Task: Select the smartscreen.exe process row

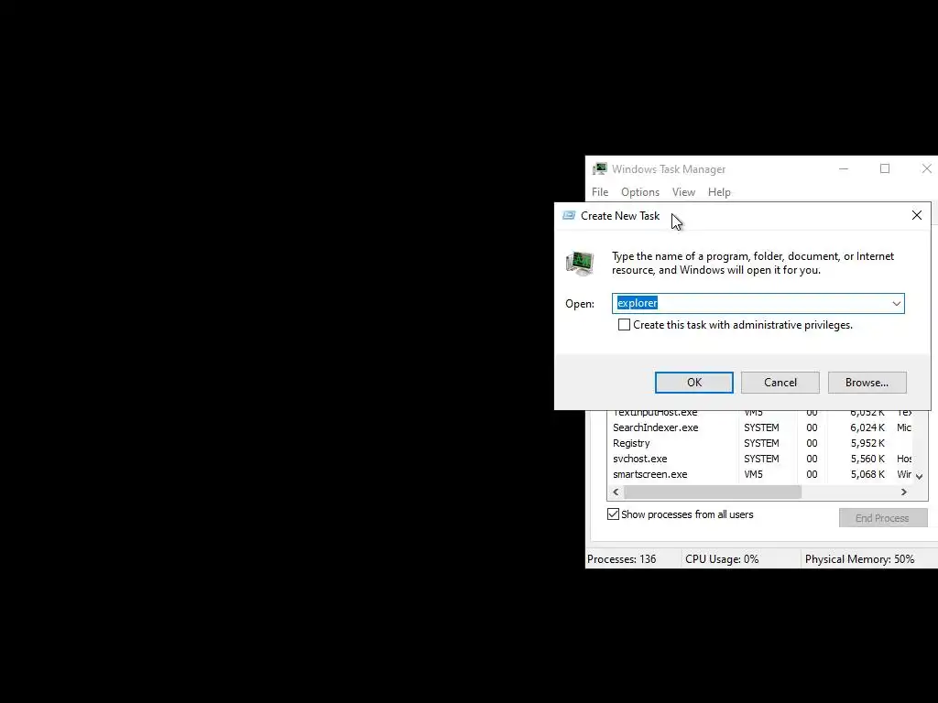Action: tap(759, 474)
